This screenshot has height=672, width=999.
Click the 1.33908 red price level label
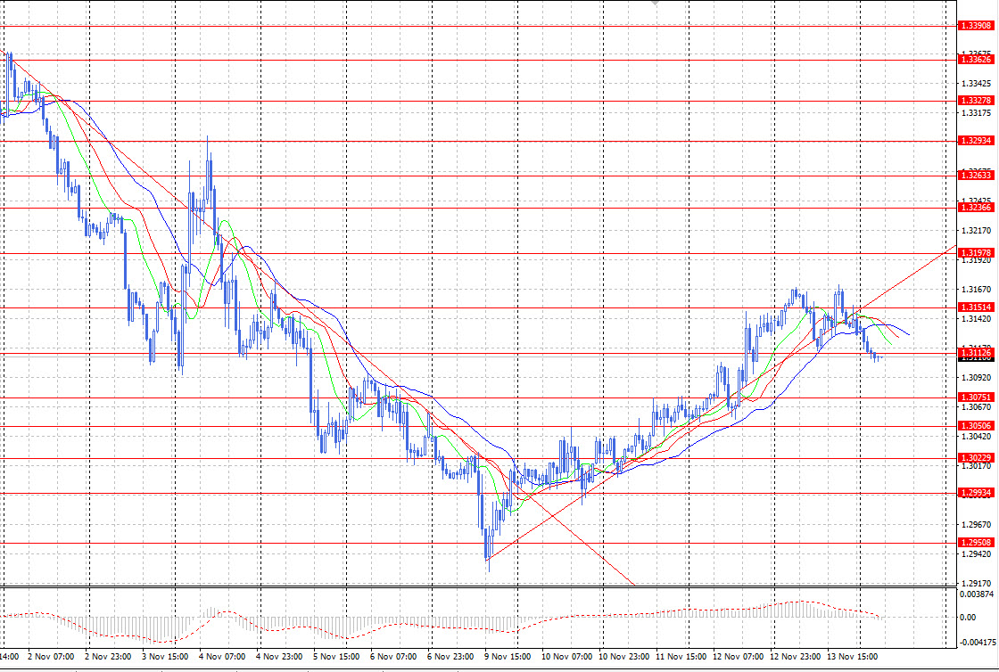tap(976, 26)
